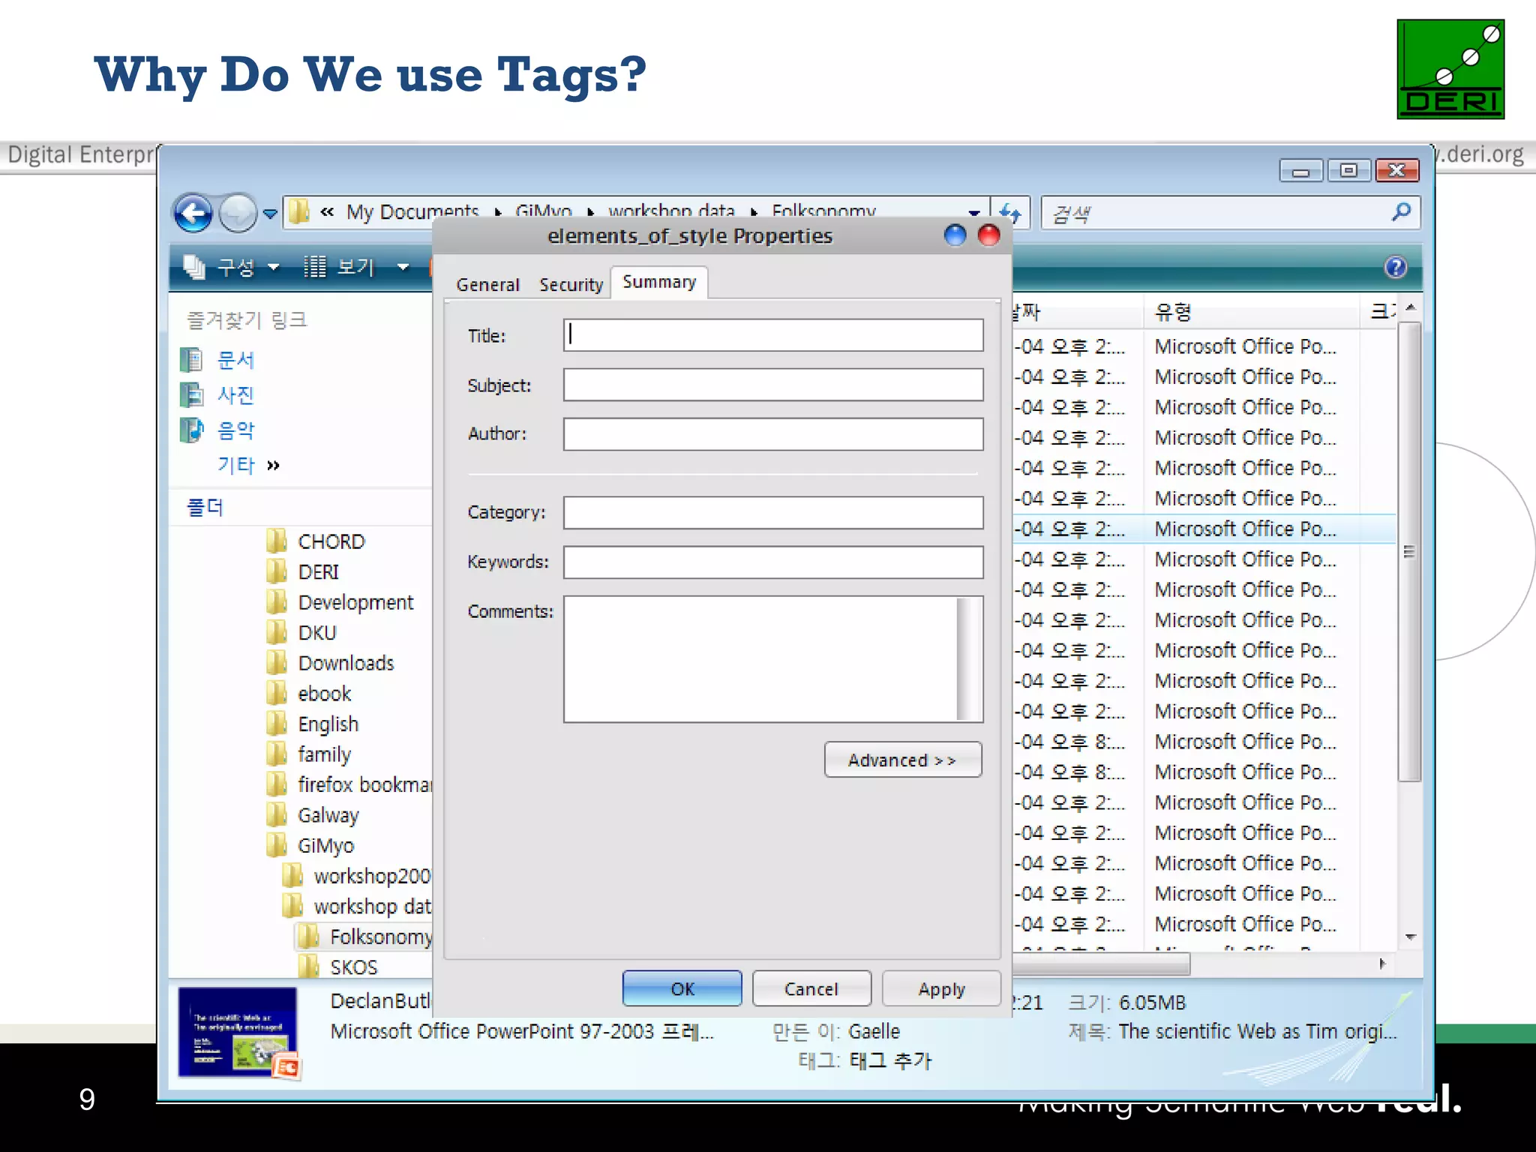Select the Summary tab
This screenshot has width=1536, height=1152.
tap(659, 282)
